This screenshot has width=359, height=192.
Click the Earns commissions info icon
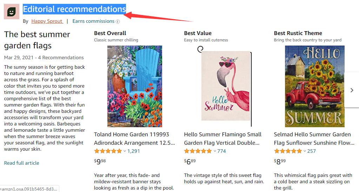[118, 21]
